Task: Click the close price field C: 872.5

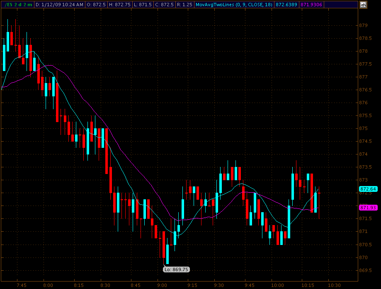Action: click(x=165, y=5)
